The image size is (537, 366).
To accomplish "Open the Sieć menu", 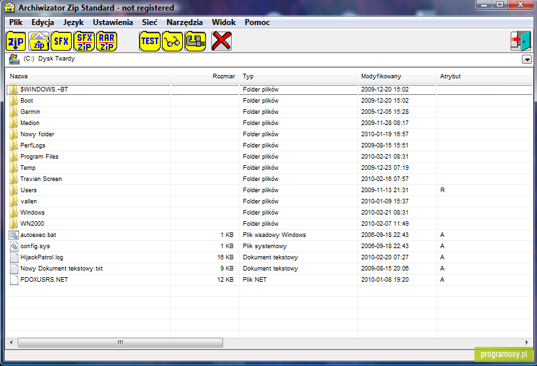I will point(149,22).
